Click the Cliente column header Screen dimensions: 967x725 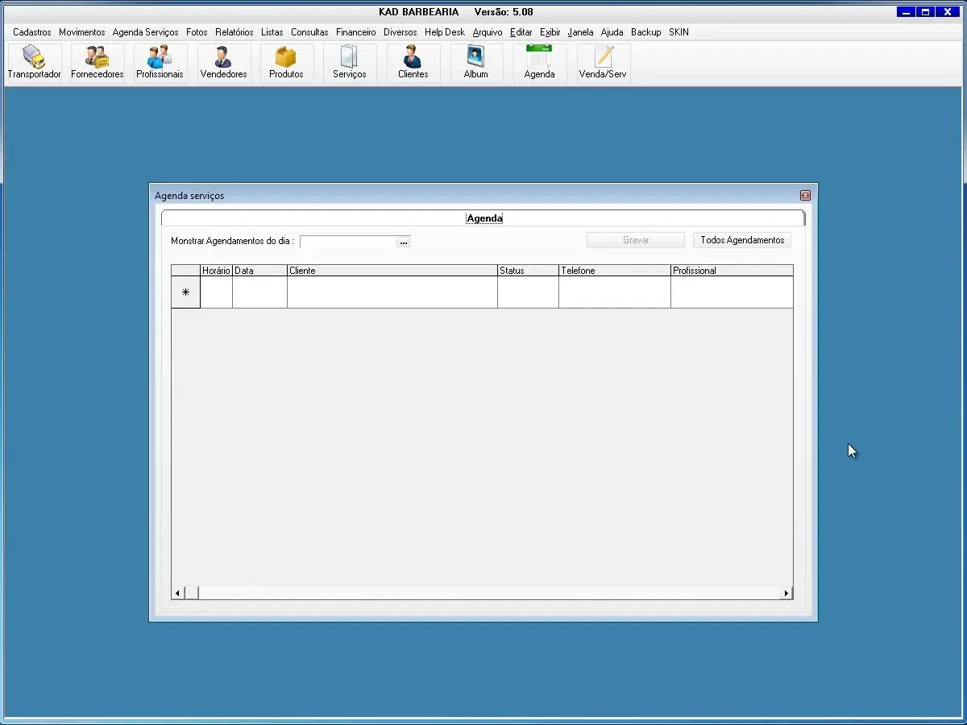[392, 271]
